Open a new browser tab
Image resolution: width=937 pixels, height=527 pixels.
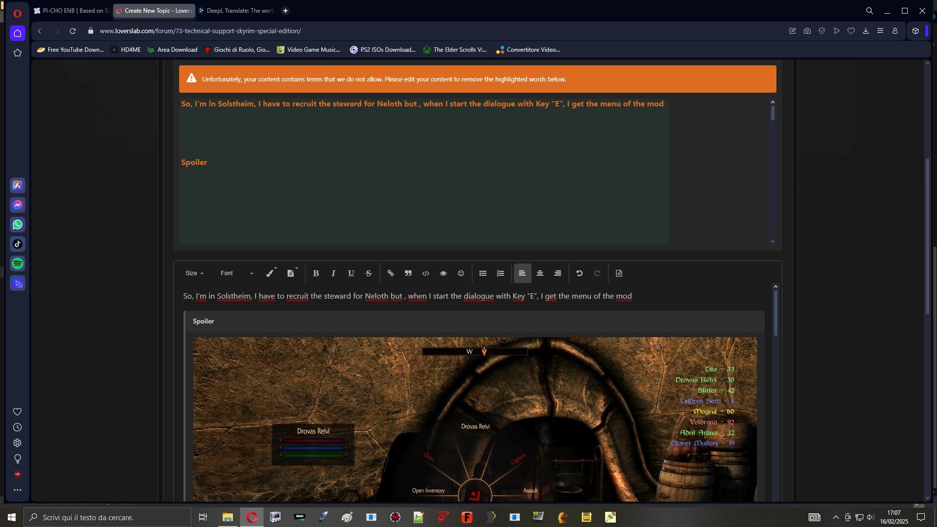pyautogui.click(x=285, y=11)
